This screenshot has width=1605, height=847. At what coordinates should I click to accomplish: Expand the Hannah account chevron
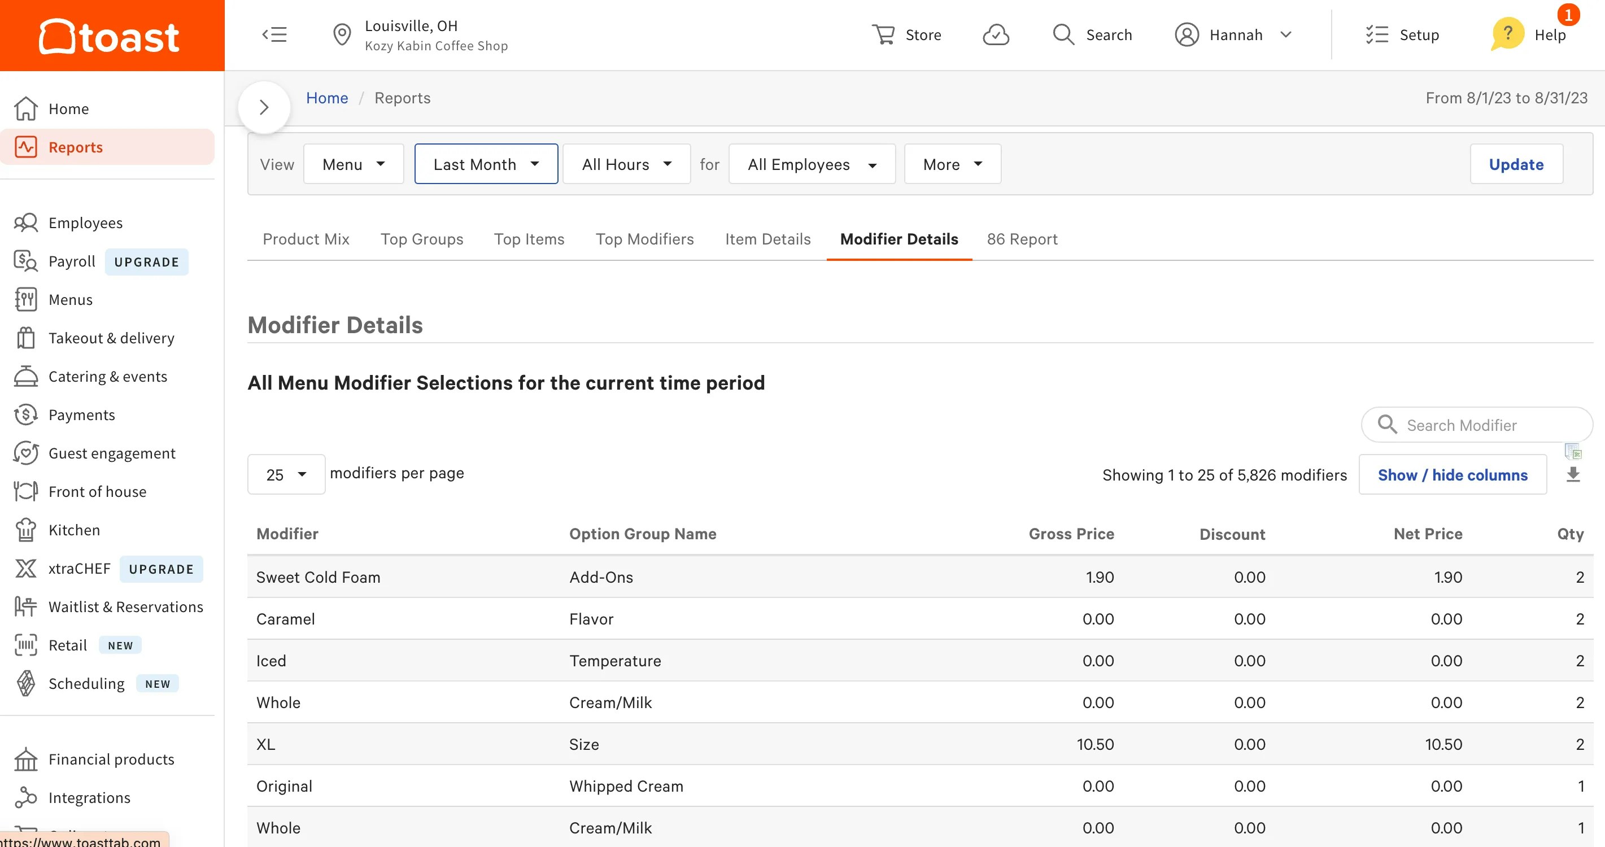[1286, 35]
